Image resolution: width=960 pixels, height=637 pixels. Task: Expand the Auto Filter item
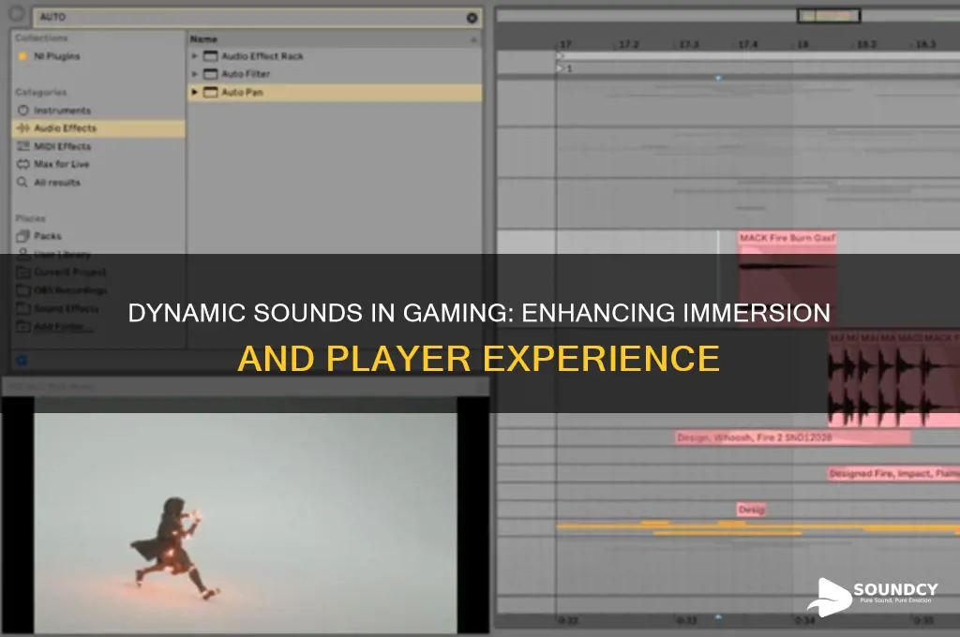click(x=195, y=73)
